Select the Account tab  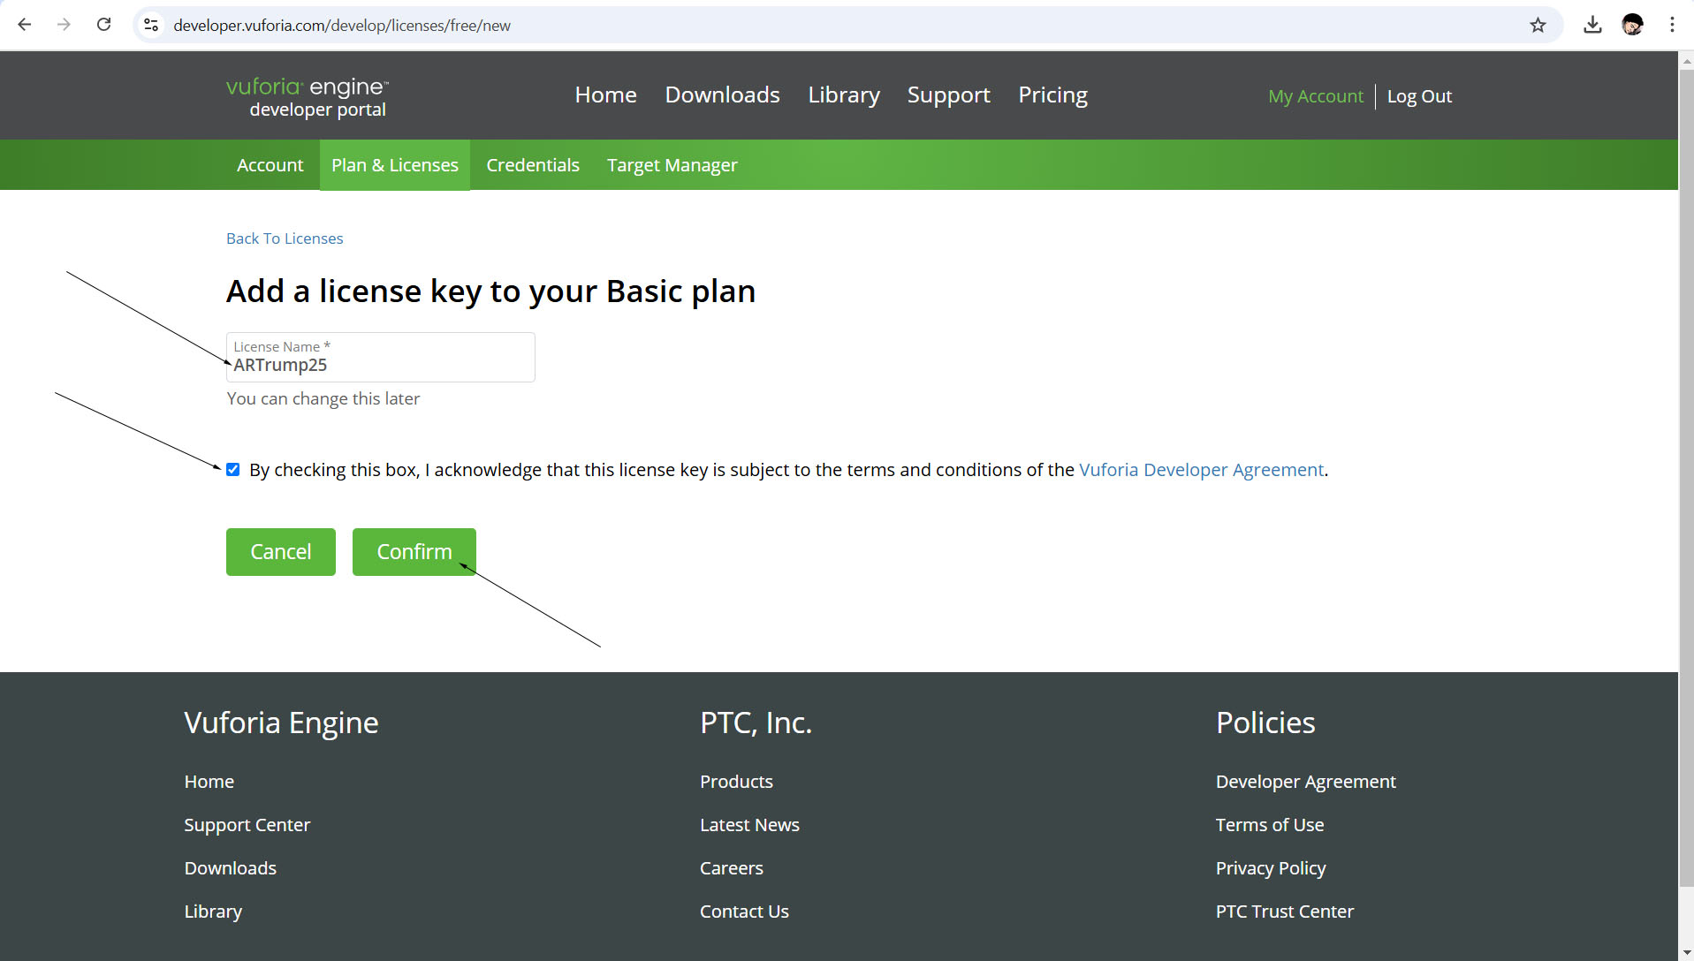point(270,165)
